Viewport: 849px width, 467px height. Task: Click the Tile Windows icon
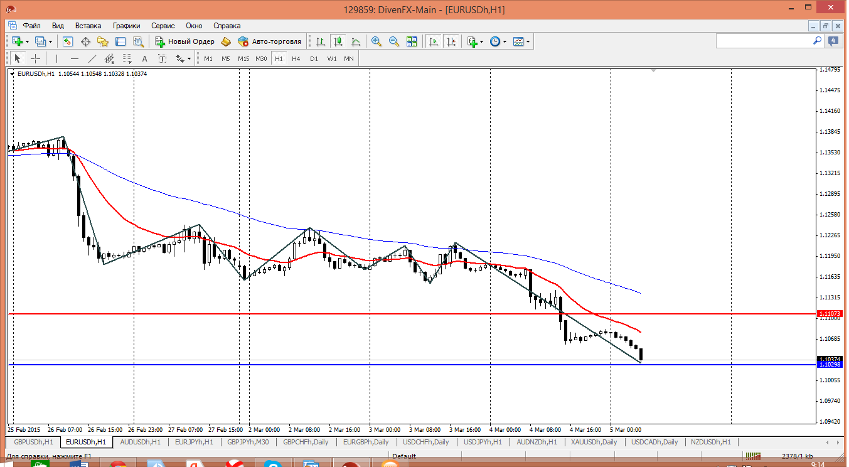pyautogui.click(x=412, y=41)
